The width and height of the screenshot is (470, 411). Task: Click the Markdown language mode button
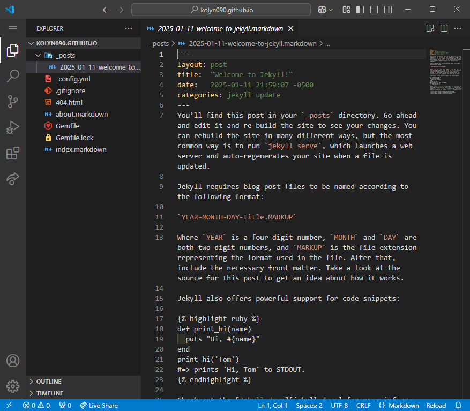pos(399,405)
